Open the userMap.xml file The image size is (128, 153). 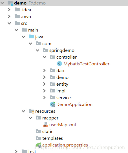click(63, 125)
